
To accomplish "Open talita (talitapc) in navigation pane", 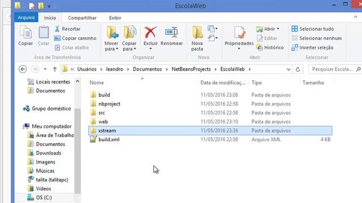I will tap(48, 179).
